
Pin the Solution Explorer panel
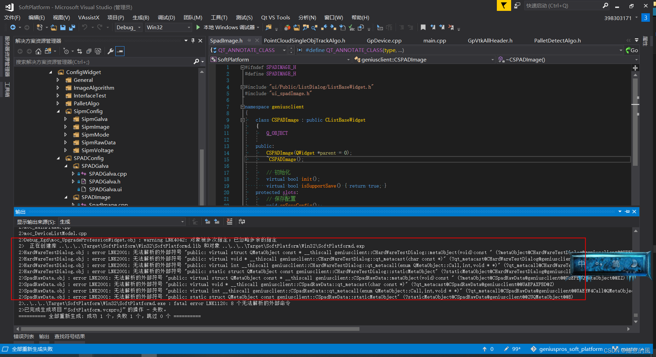193,41
